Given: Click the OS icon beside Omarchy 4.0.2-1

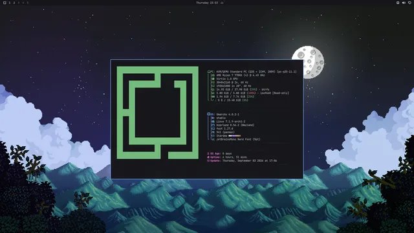Looking at the screenshot, I should pyautogui.click(x=209, y=115).
